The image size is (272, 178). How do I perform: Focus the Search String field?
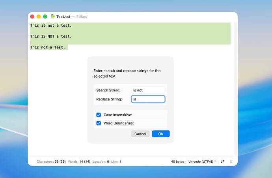(x=148, y=90)
